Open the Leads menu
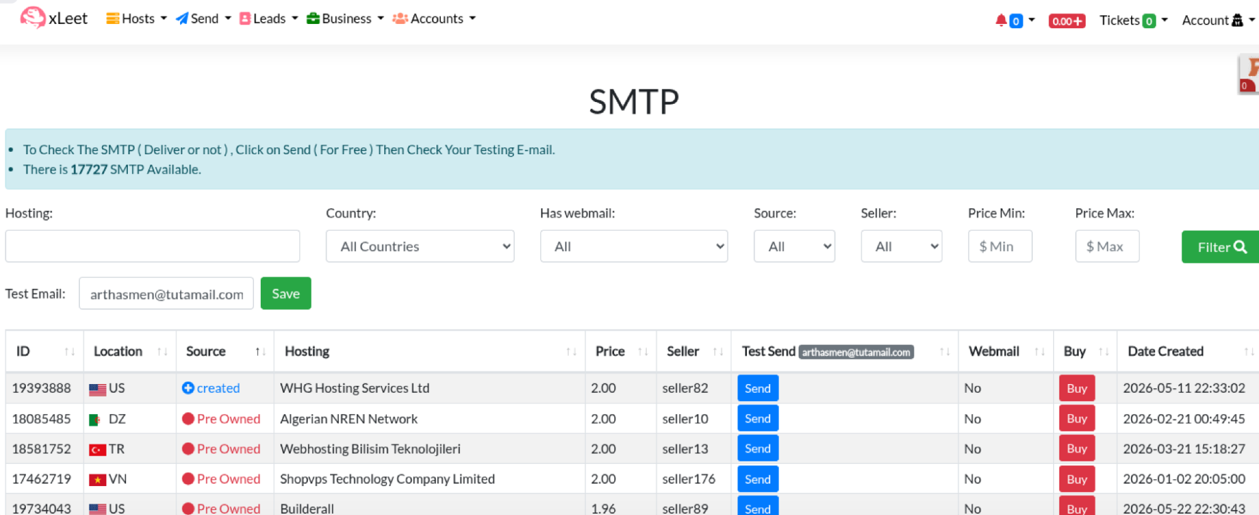This screenshot has height=515, width=1259. [x=269, y=19]
